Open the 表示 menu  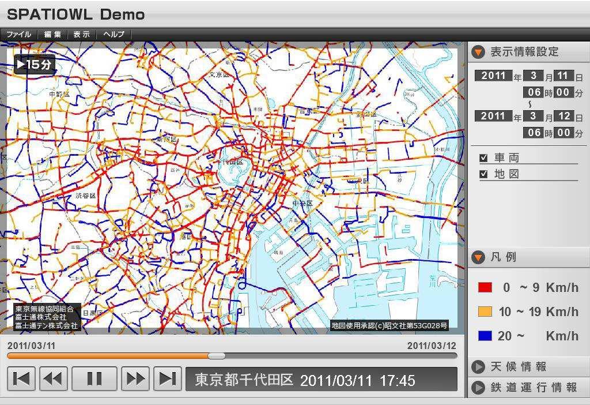(82, 34)
